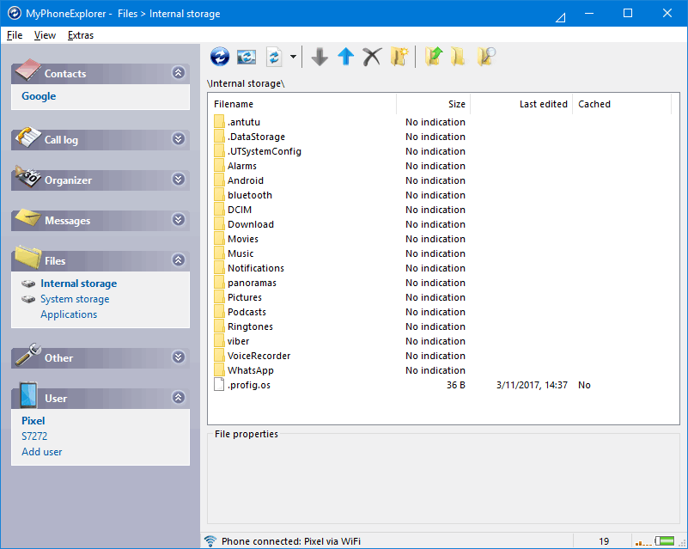Image resolution: width=688 pixels, height=549 pixels.
Task: Expand the Other panel chevron
Action: click(x=178, y=357)
